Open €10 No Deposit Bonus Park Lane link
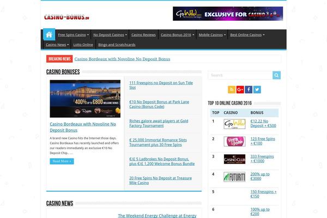Screen dimensions: 327x218 pyautogui.click(x=159, y=104)
